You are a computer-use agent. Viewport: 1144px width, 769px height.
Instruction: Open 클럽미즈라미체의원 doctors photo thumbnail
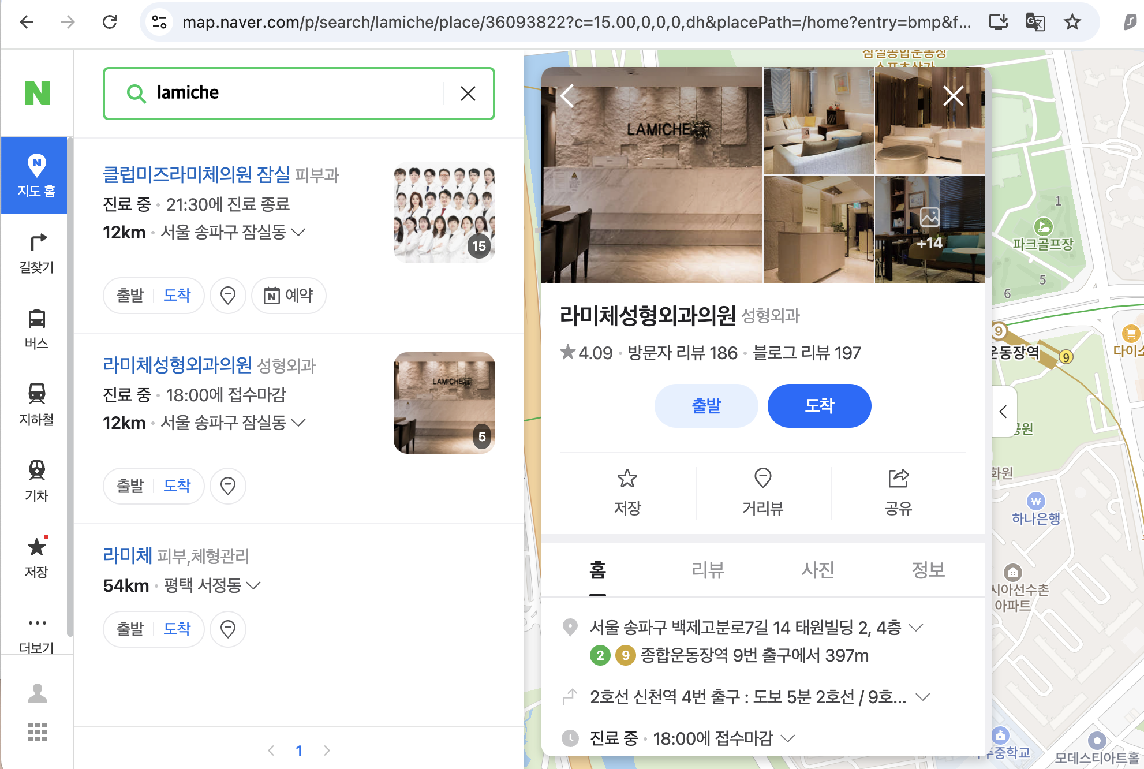444,212
